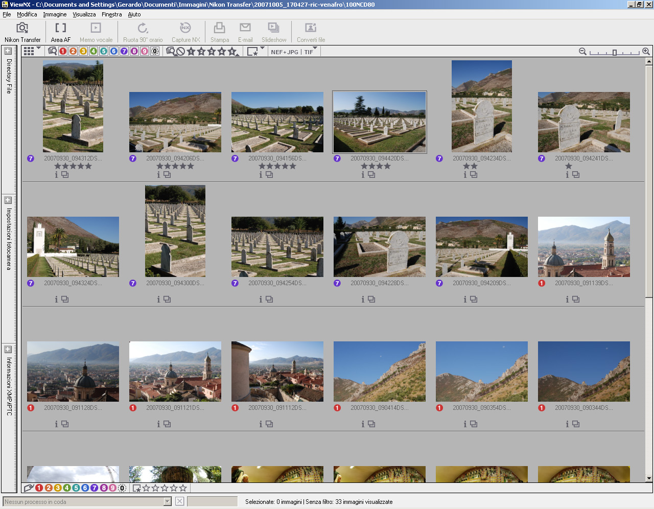Toggle the 5-star rating filter in top bar
This screenshot has height=509, width=654.
232,52
